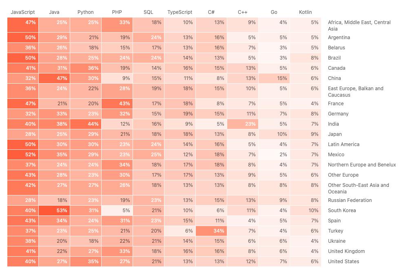Select Turkey's 34% C# cell
The image size is (410, 275).
pos(211,231)
